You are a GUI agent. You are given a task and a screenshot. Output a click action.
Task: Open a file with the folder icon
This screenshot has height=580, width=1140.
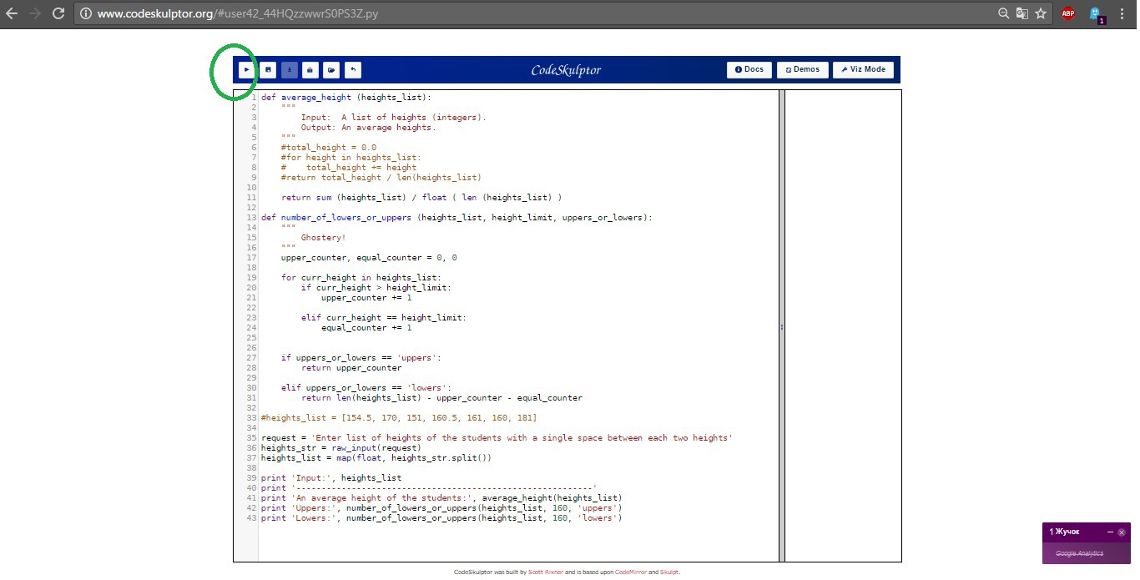click(x=331, y=70)
